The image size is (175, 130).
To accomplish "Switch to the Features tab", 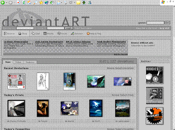I will pos(30,62).
